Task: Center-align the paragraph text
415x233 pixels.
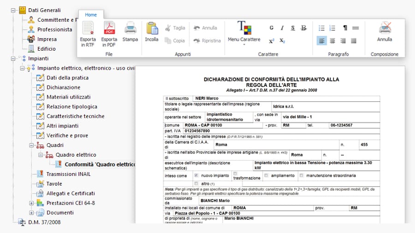Action: pyautogui.click(x=332, y=41)
